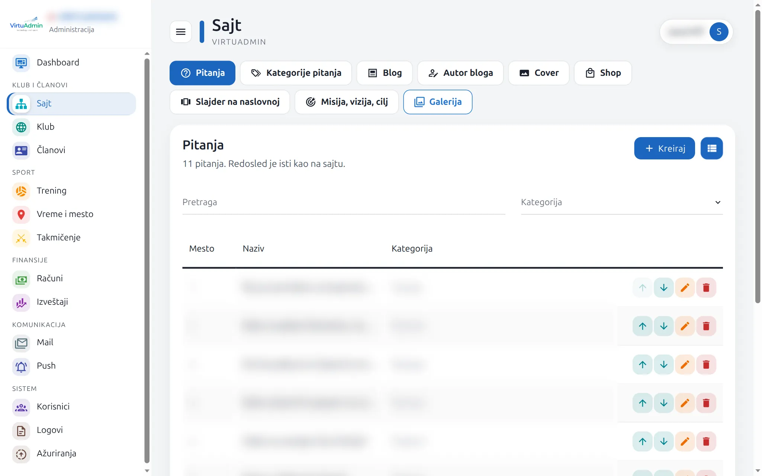This screenshot has height=476, width=762.
Task: Expand the Kategorija dropdown filter
Action: (x=622, y=203)
